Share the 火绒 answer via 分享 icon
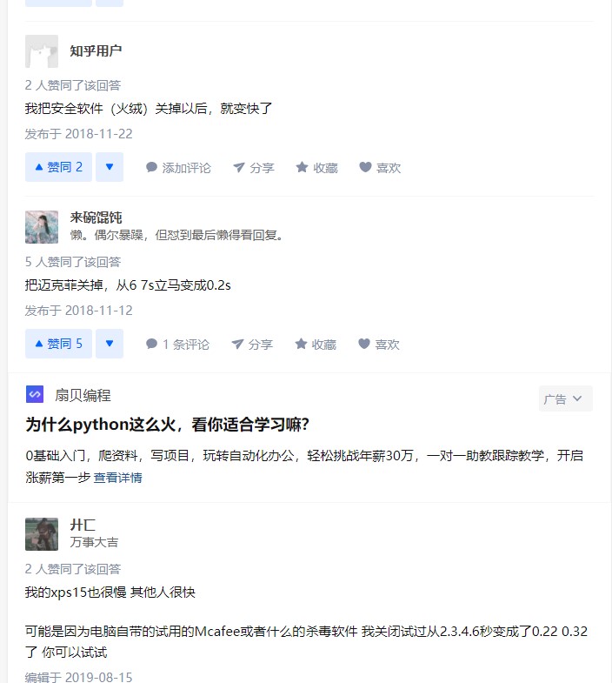The height and width of the screenshot is (683, 612). tap(254, 167)
